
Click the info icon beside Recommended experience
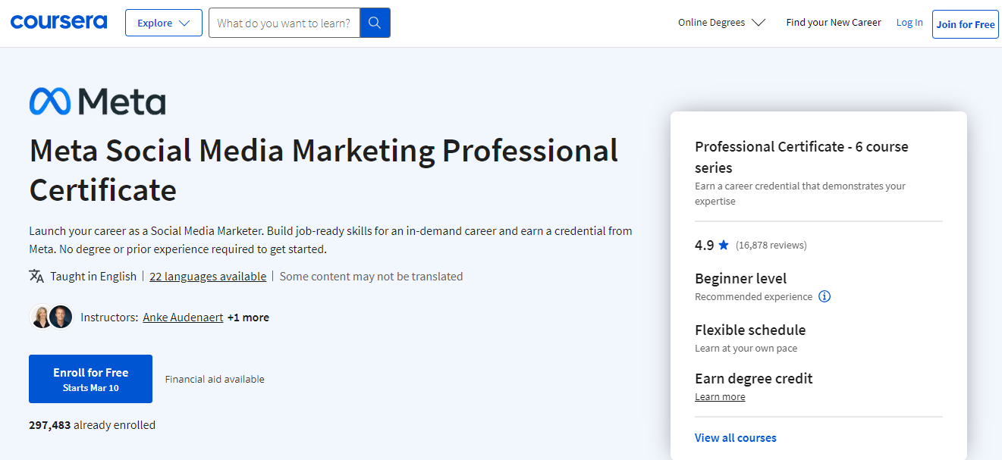(x=825, y=296)
